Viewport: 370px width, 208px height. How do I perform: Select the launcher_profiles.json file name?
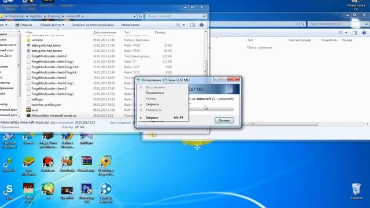tap(46, 105)
